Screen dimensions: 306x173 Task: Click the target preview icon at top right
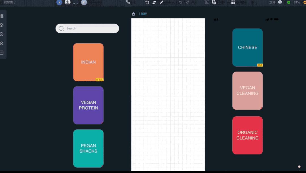click(280, 2)
